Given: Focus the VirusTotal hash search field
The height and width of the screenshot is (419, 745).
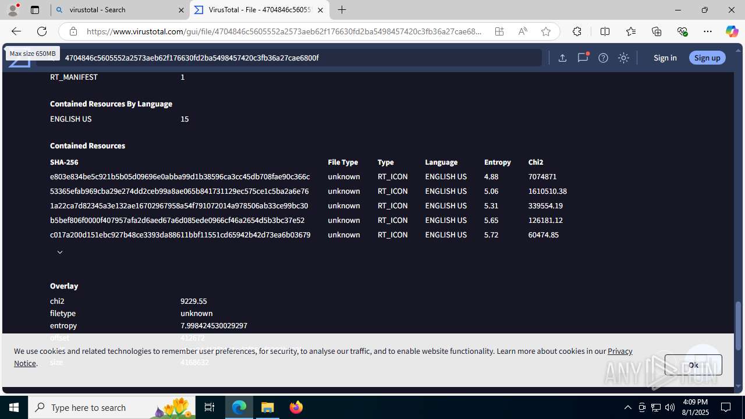Looking at the screenshot, I should coord(288,58).
